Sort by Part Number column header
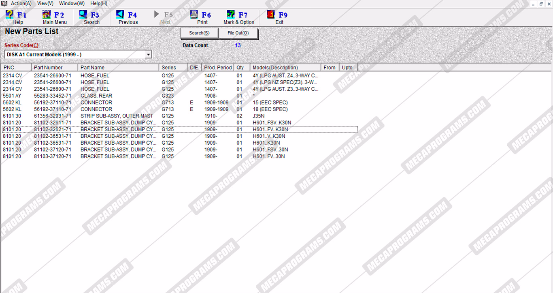Screen dimensions: 553x293 (x=54, y=68)
